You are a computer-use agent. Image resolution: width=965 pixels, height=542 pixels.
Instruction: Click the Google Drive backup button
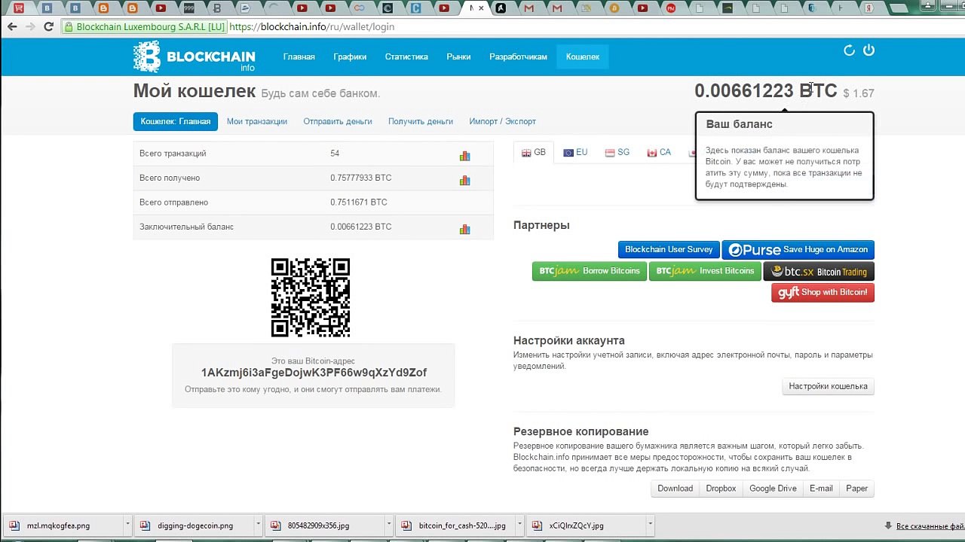pos(773,489)
